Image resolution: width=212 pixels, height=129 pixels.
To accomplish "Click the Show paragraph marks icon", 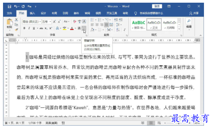I will [125, 30].
